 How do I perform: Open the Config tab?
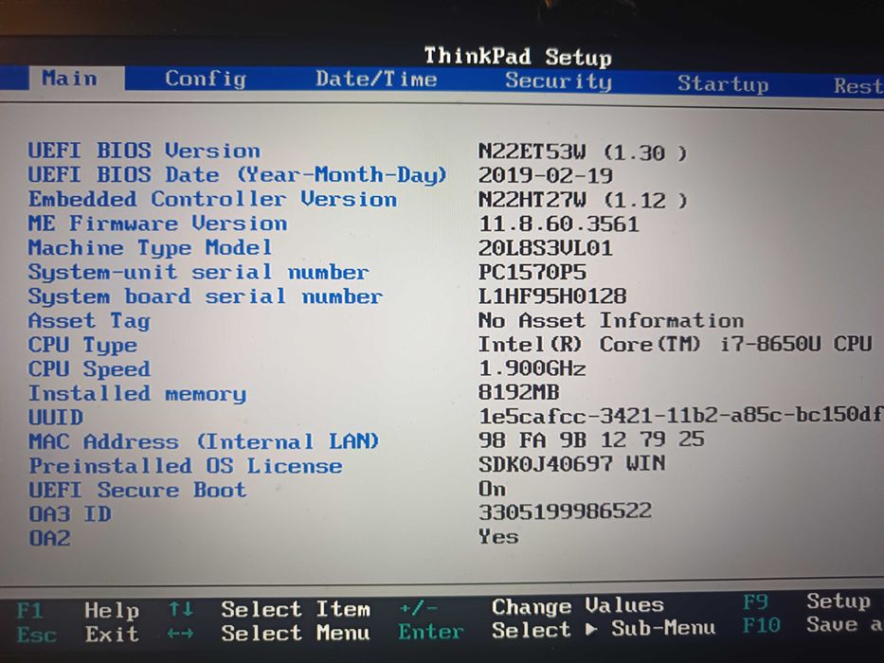coord(206,79)
